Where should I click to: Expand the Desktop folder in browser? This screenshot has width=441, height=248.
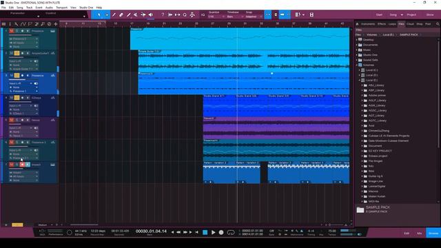click(x=357, y=40)
